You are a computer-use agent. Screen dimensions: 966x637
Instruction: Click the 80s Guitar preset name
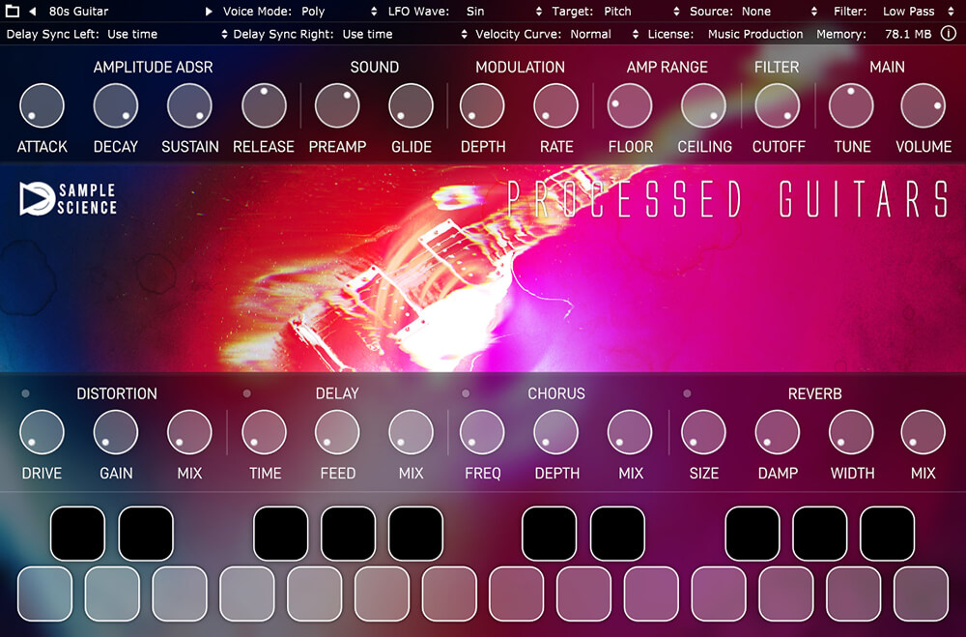(x=79, y=11)
